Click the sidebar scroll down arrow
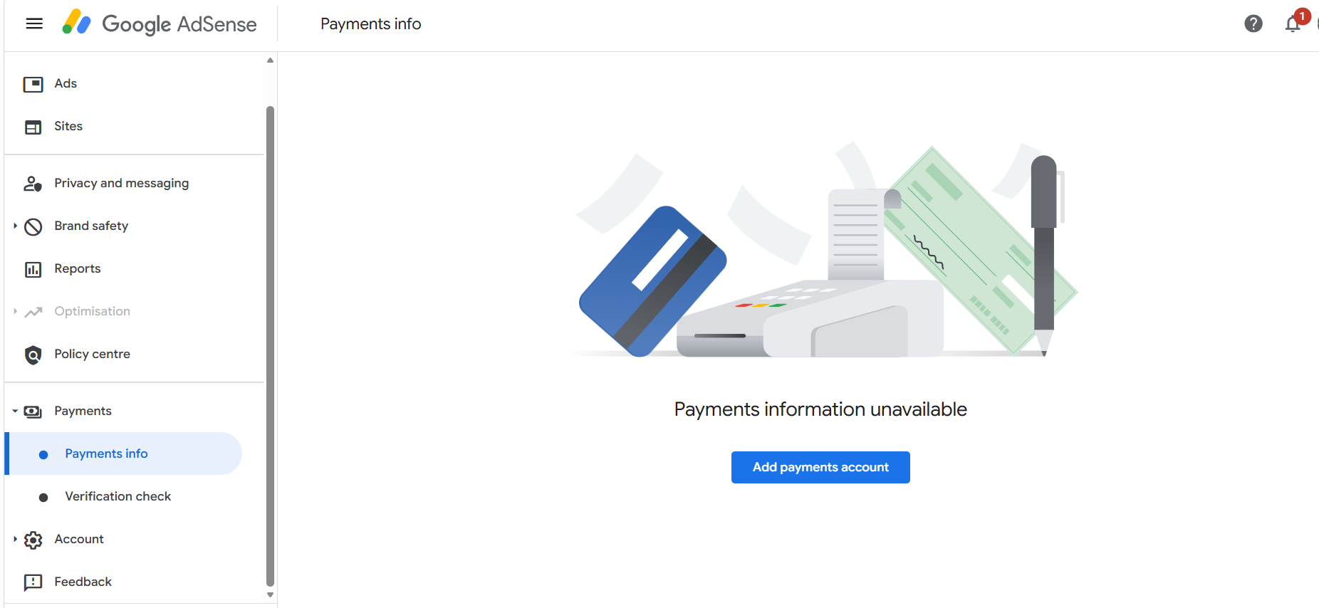This screenshot has height=608, width=1319. 270,594
